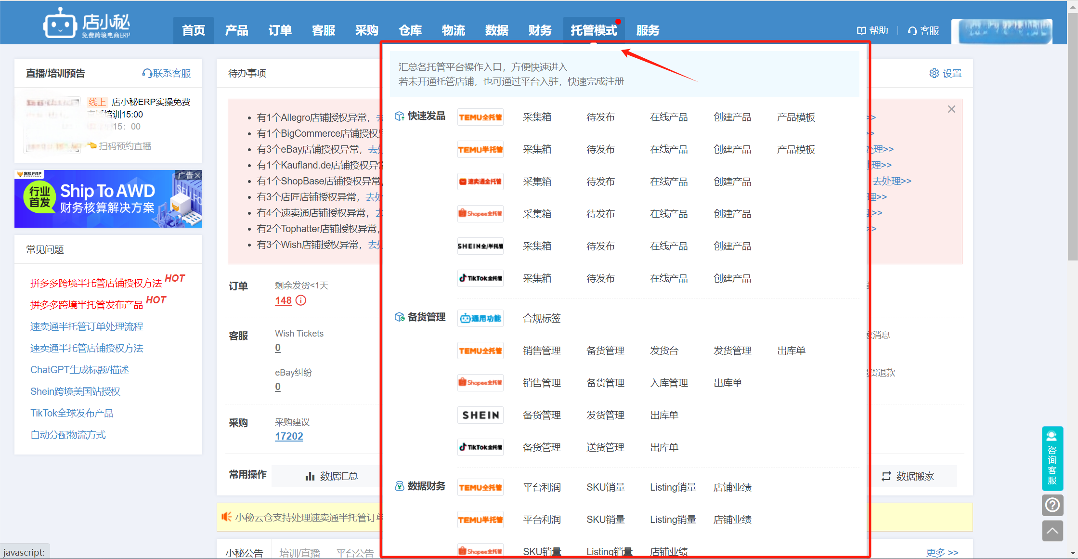Open 拼多多跨境半托管店铺授权方法 FAQ
1078x559 pixels.
tap(96, 283)
